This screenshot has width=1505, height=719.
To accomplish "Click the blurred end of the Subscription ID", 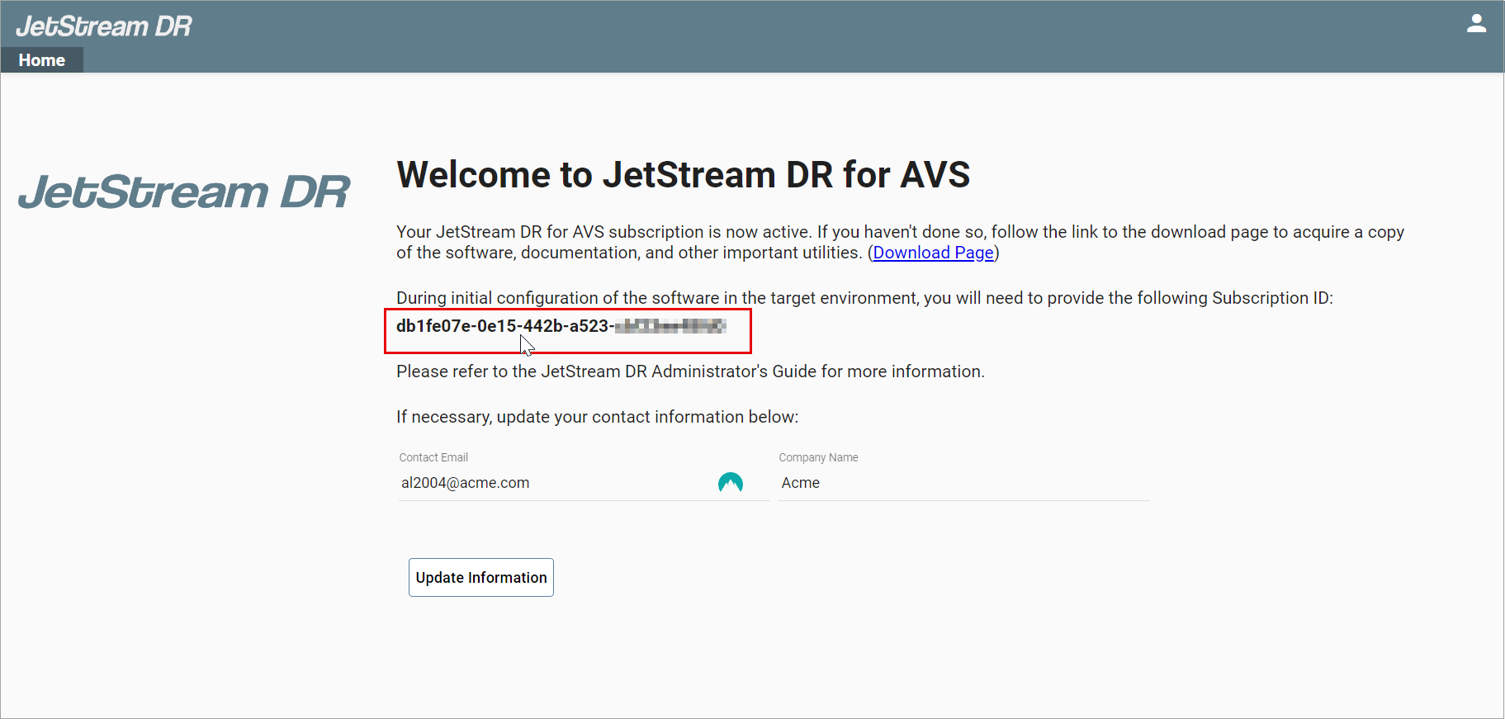I will pos(671,326).
